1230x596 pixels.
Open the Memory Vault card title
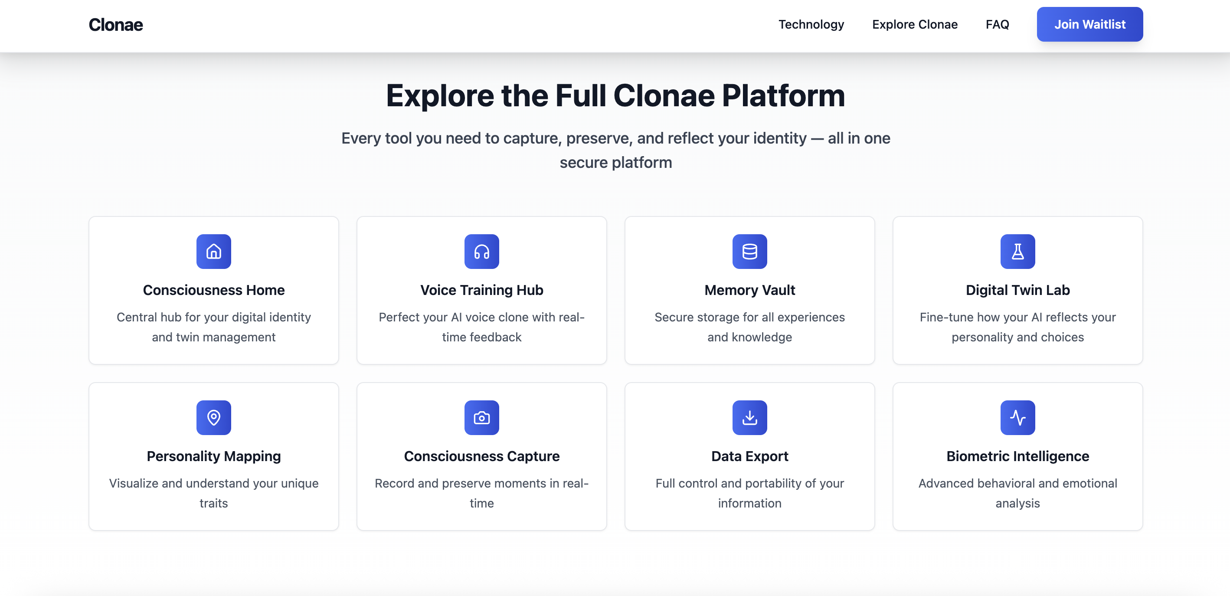point(749,290)
